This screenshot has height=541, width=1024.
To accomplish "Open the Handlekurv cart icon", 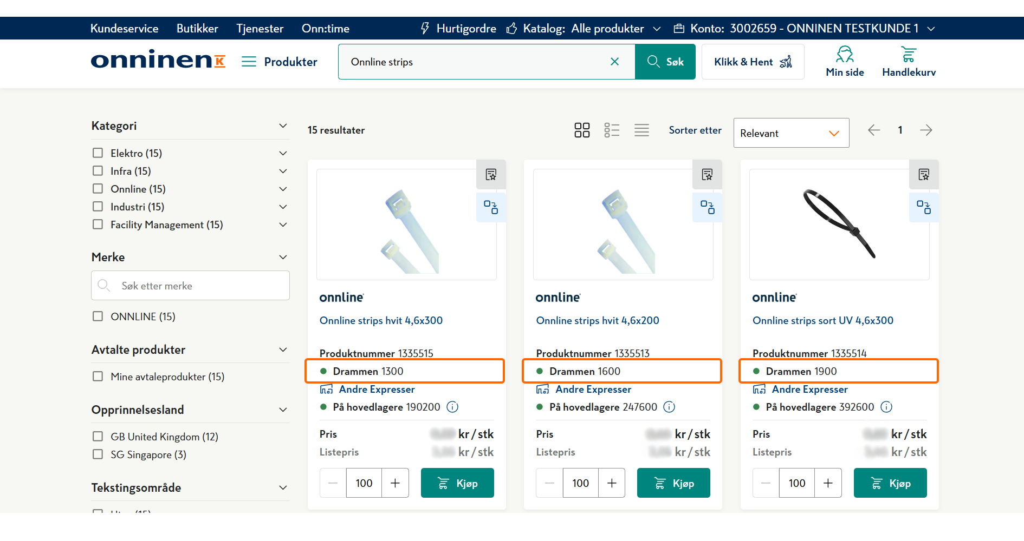I will tap(909, 62).
